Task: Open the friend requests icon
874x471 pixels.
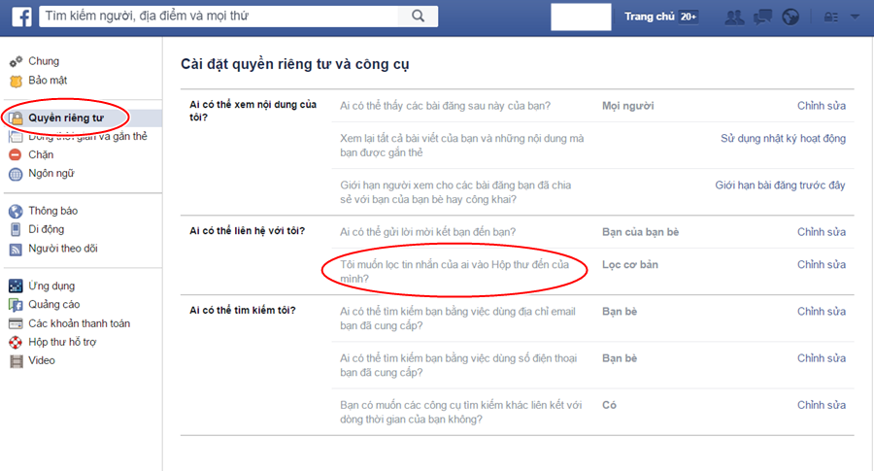Action: [x=734, y=17]
